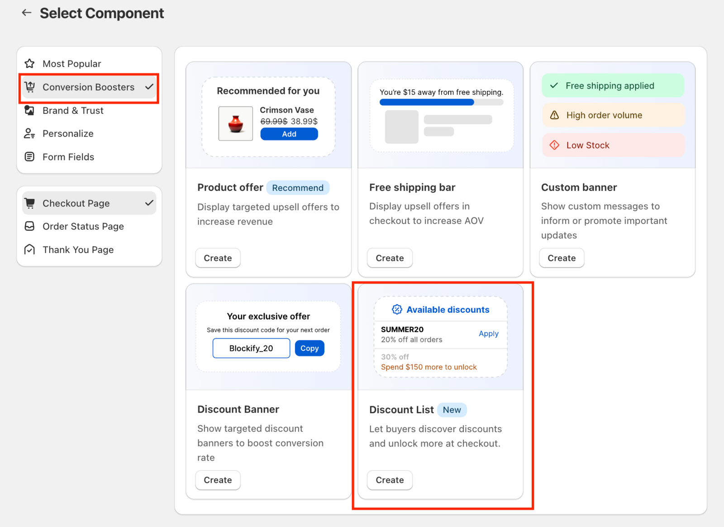Create a Discount List component
This screenshot has height=527, width=724.
pos(390,480)
